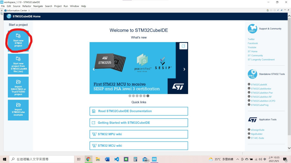Click the Windows search box
The width and height of the screenshot is (291, 163).
(x=41, y=159)
